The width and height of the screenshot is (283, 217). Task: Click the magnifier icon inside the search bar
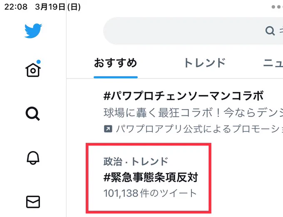270,31
